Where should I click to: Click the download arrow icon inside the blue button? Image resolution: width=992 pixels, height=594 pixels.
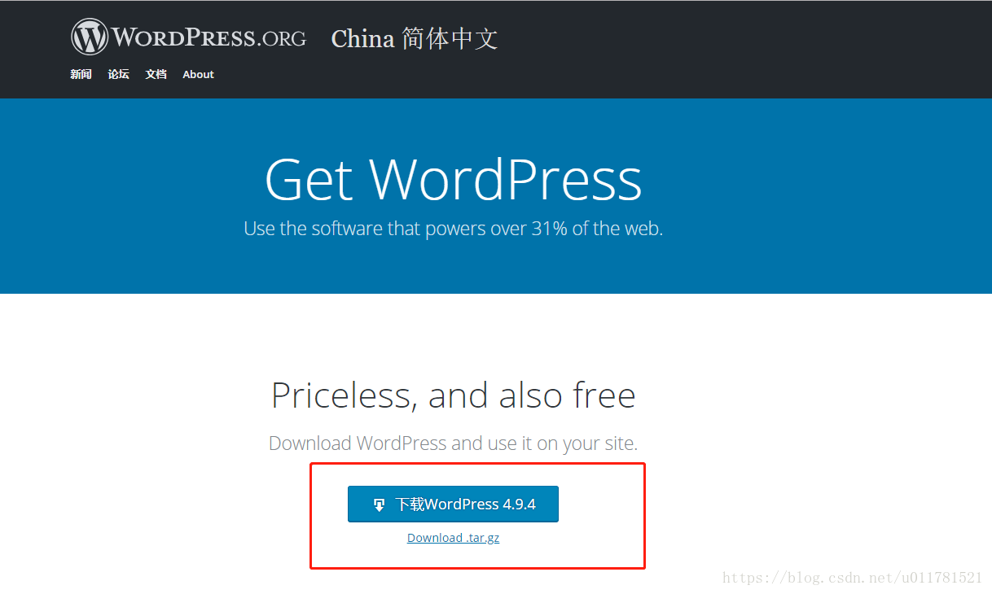(379, 504)
